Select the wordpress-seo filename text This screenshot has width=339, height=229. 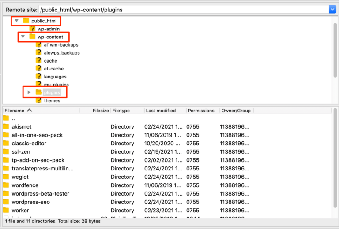click(x=31, y=202)
